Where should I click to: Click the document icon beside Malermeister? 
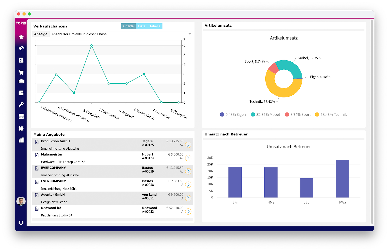coord(37,155)
